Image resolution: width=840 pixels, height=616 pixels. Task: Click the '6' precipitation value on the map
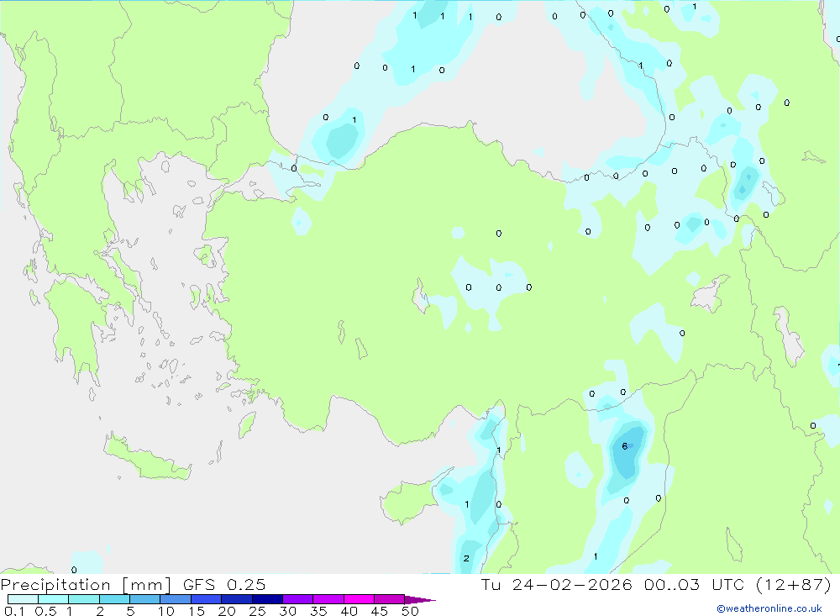[625, 446]
